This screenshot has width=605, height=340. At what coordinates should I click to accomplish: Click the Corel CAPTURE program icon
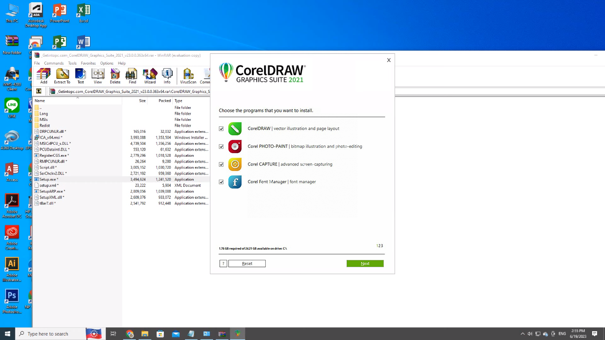pos(235,164)
